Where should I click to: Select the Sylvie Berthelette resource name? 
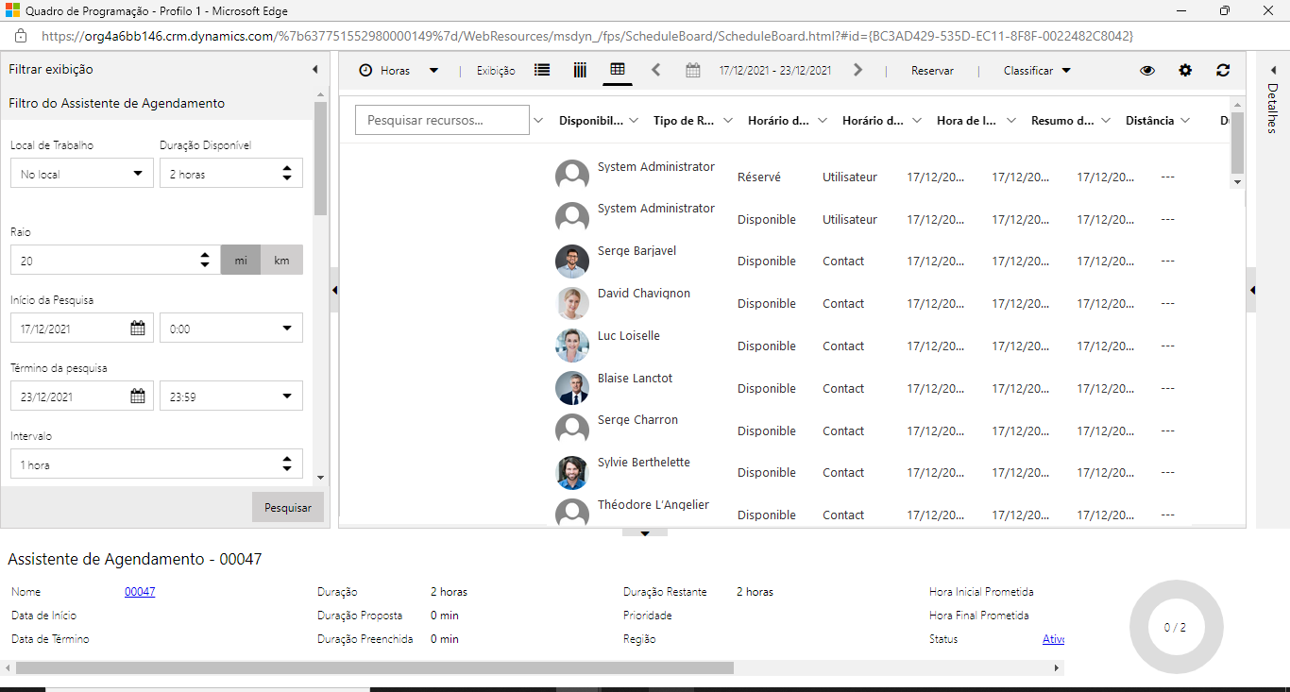[644, 463]
